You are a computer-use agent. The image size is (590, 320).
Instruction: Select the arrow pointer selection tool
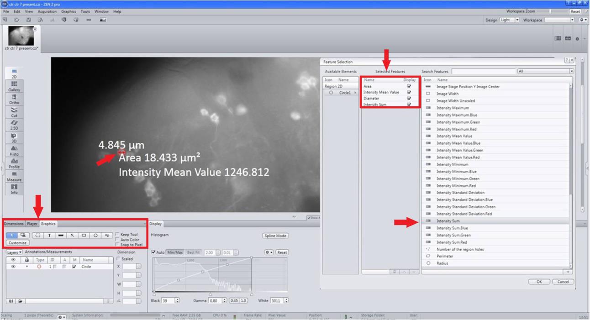12,236
